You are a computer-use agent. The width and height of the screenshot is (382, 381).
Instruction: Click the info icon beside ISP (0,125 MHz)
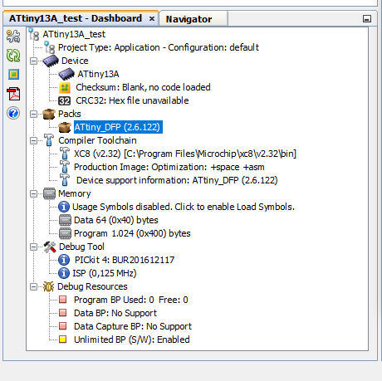click(x=64, y=273)
